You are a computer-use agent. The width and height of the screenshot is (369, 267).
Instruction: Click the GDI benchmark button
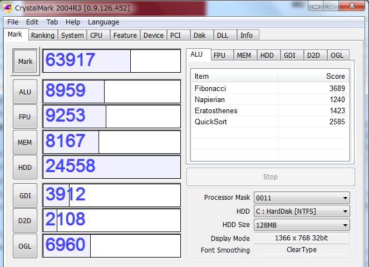click(25, 195)
